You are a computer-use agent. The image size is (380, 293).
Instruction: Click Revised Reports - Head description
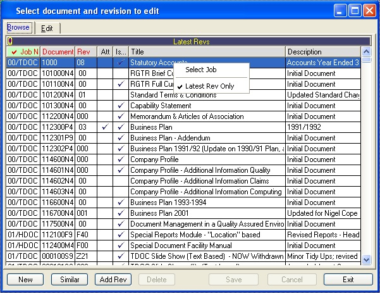click(323, 235)
